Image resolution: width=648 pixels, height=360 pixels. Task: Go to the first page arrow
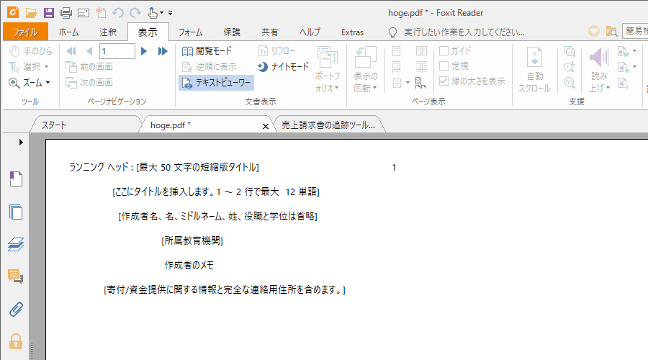(71, 51)
